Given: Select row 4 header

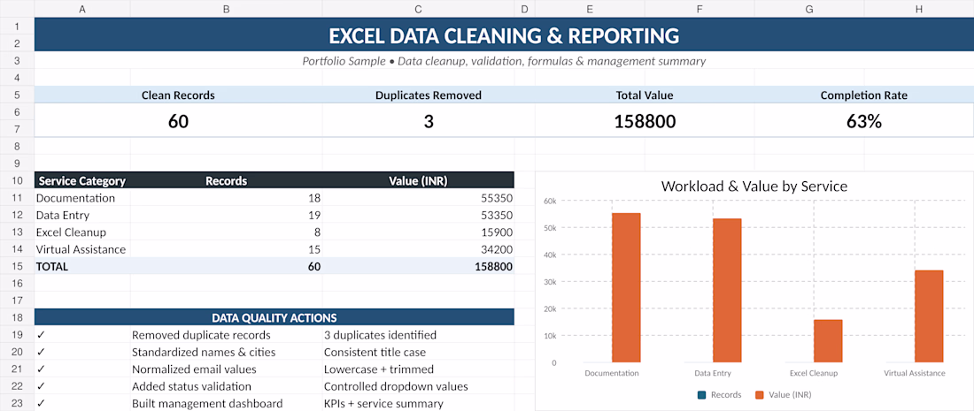Looking at the screenshot, I should point(17,78).
